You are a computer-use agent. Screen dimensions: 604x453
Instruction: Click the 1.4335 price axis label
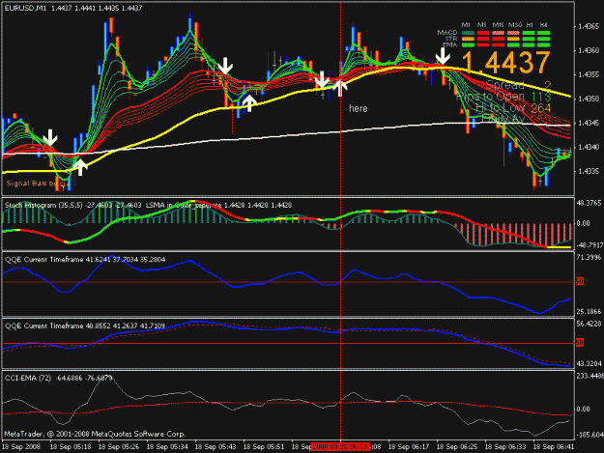click(x=589, y=171)
